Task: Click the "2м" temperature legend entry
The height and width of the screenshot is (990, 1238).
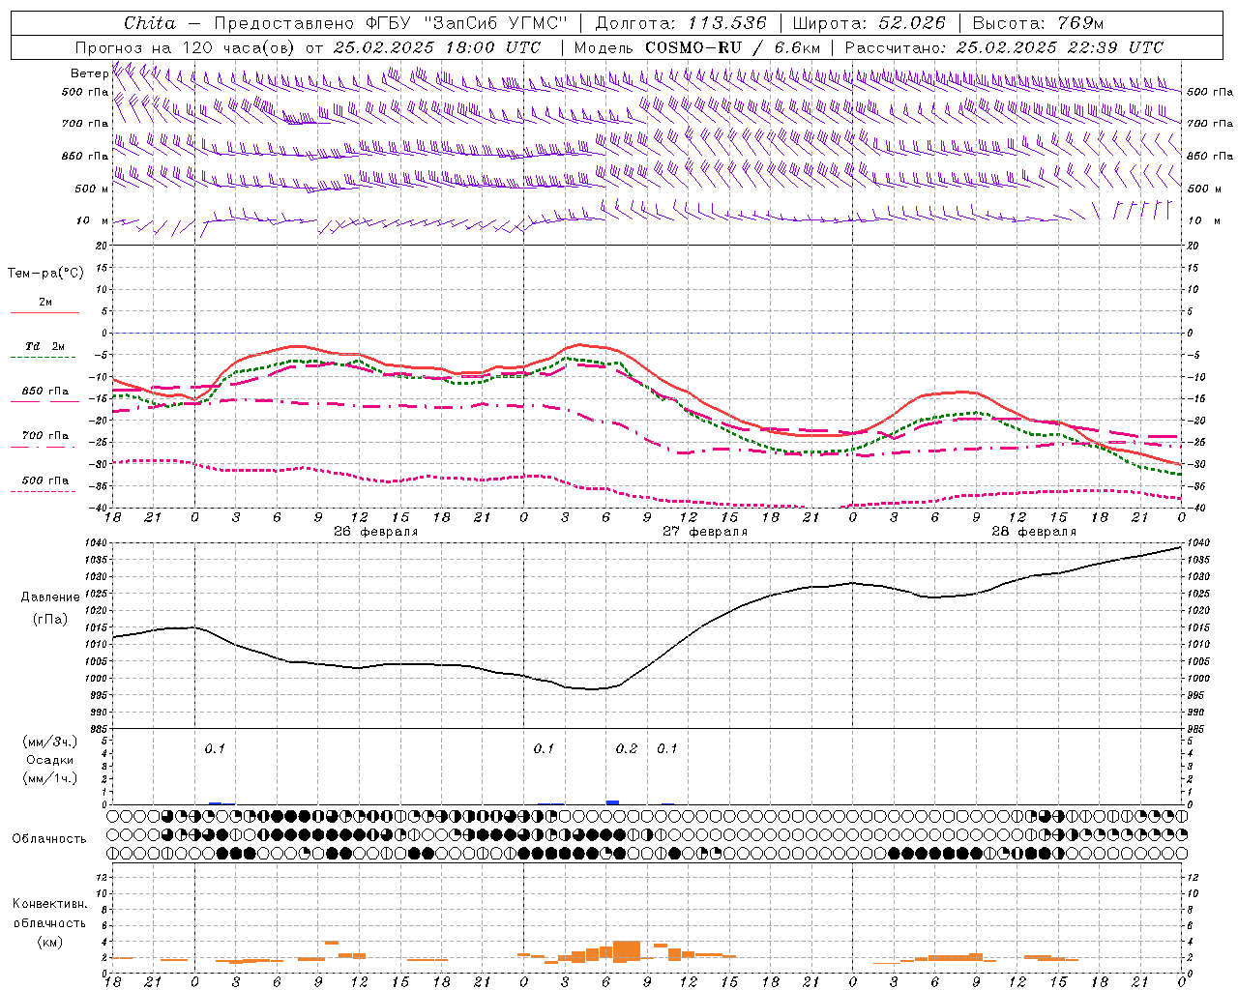Action: (45, 303)
